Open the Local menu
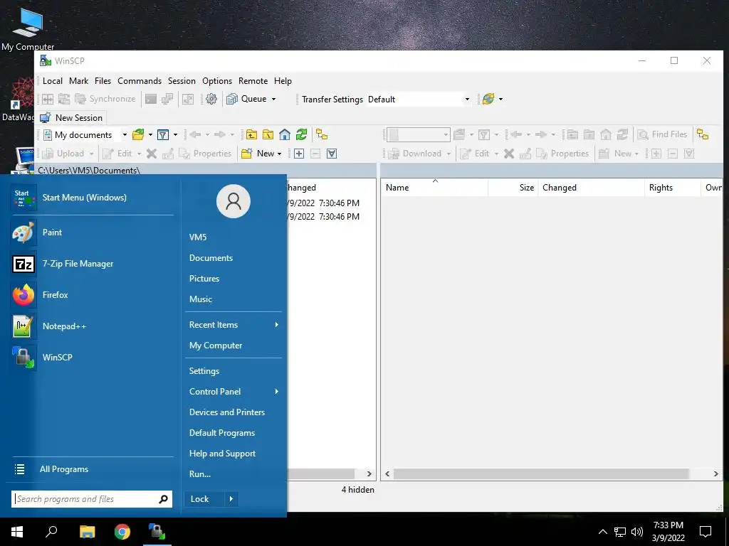This screenshot has width=729, height=546. click(x=53, y=81)
